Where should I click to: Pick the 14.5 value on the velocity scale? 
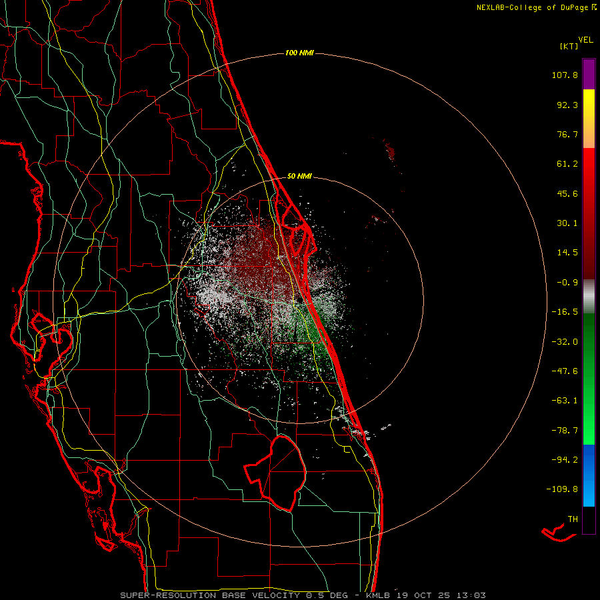567,253
